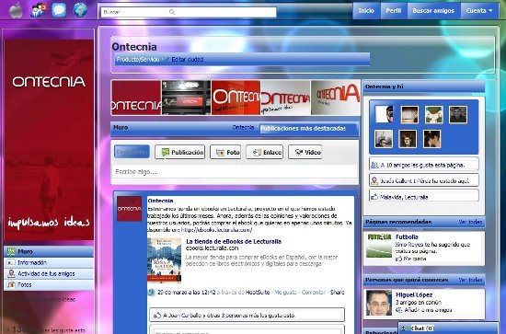Click the Apple logo icon

[15, 11]
